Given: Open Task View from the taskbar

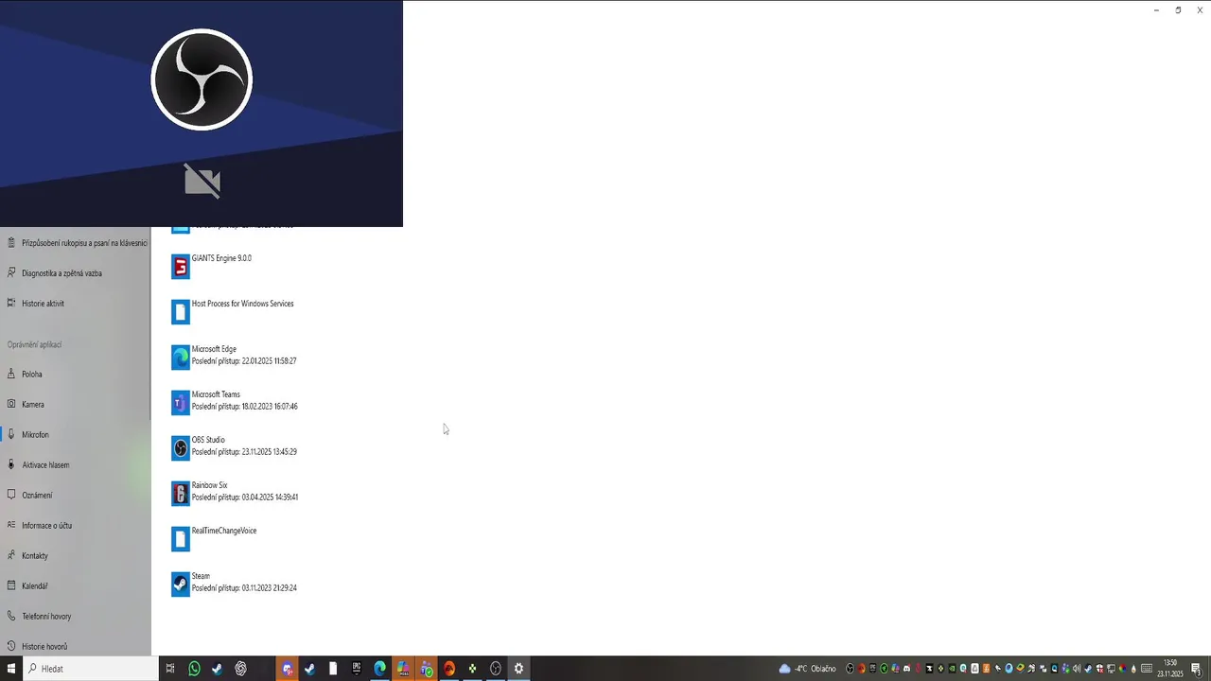Looking at the screenshot, I should tap(170, 669).
